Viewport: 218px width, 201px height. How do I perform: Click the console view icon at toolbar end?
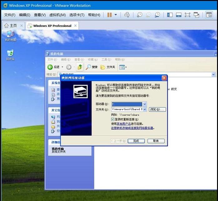[209, 15]
